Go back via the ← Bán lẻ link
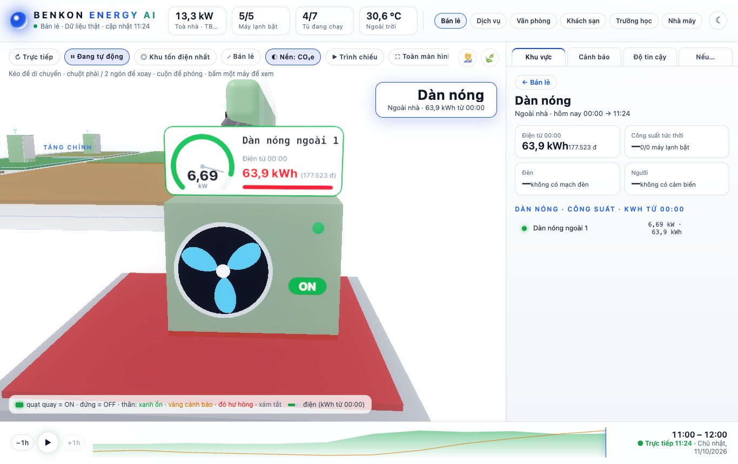The width and height of the screenshot is (738, 464). [x=536, y=83]
